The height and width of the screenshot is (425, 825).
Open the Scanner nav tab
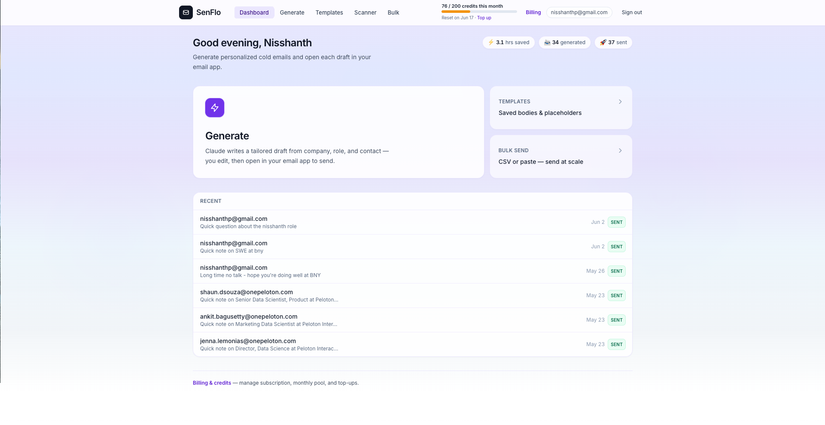point(365,12)
